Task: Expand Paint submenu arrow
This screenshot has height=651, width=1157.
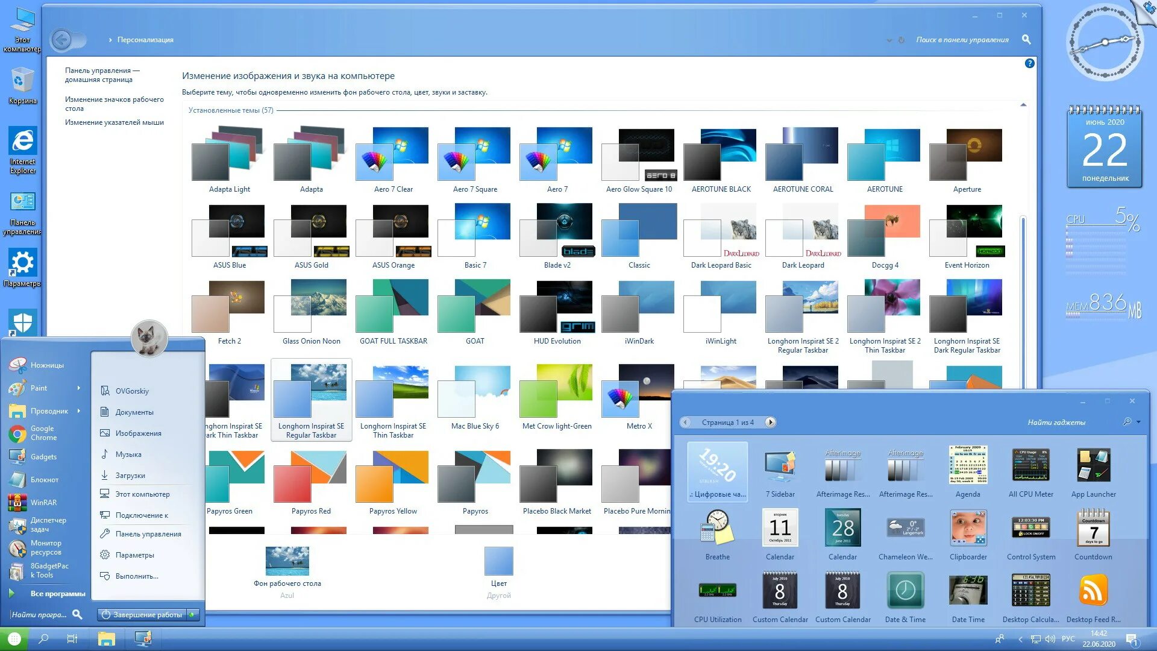Action: tap(79, 388)
